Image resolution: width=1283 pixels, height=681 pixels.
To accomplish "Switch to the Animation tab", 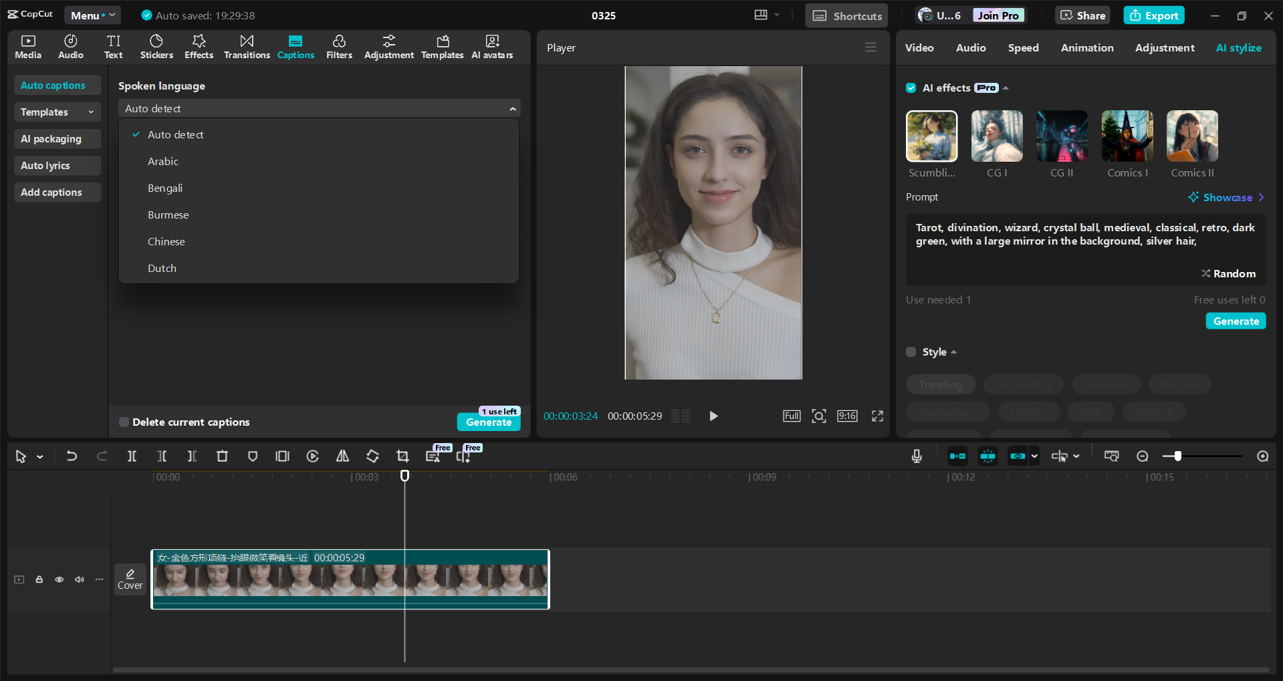I will pos(1086,47).
